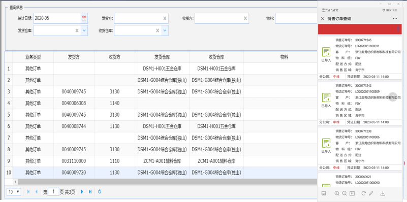Jump to the last page
The width and height of the screenshot is (407, 202).
coord(90,192)
